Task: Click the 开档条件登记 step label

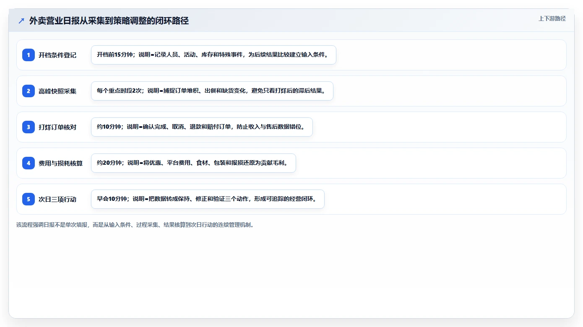Action: (x=57, y=55)
